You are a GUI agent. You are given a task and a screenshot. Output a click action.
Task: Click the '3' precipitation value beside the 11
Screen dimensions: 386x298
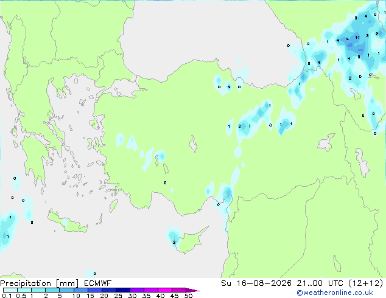click(367, 36)
